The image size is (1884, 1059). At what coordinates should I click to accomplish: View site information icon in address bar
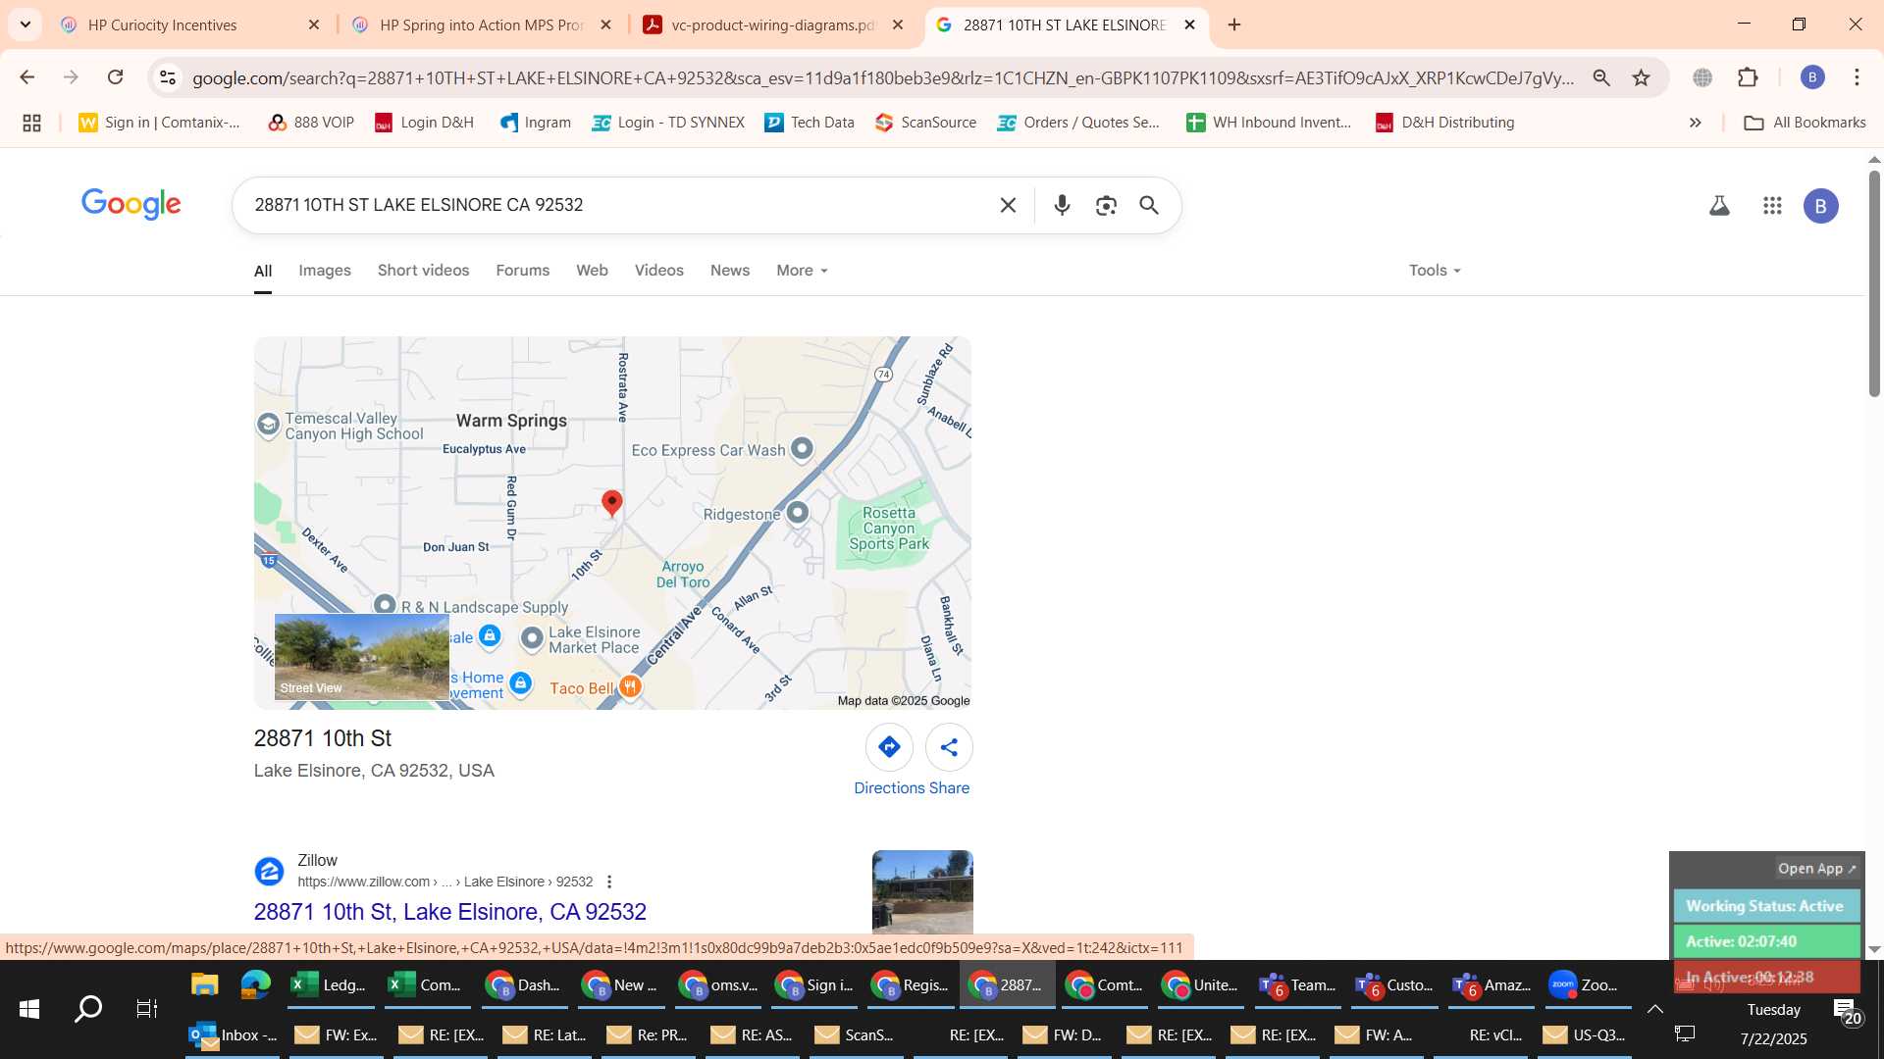(x=168, y=77)
